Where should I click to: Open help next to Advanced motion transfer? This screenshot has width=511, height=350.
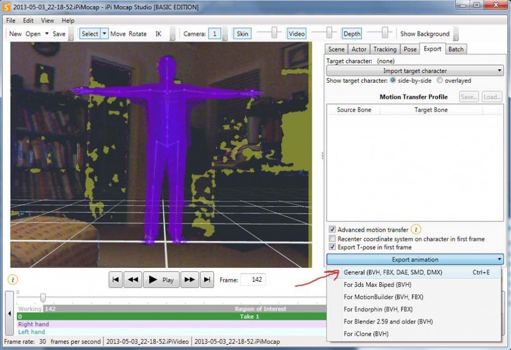coord(416,229)
